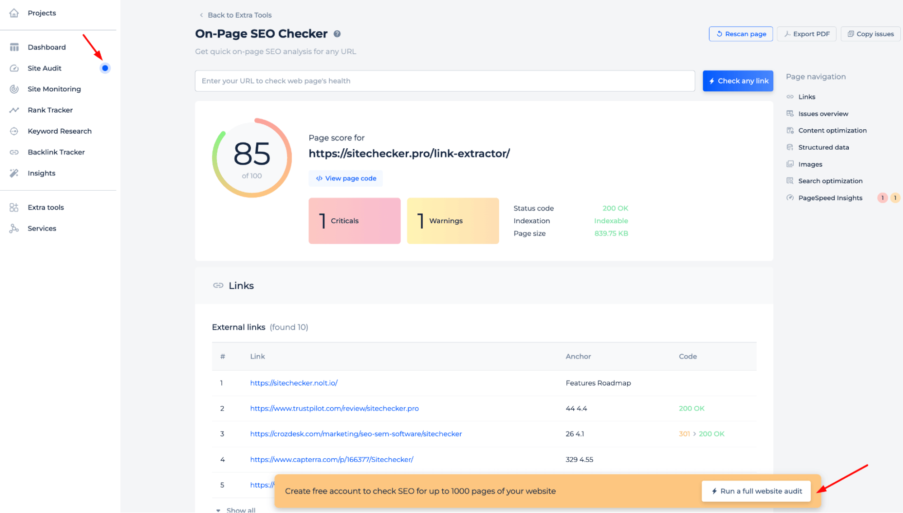Navigate to Issues overview section
The image size is (903, 513).
pyautogui.click(x=823, y=113)
